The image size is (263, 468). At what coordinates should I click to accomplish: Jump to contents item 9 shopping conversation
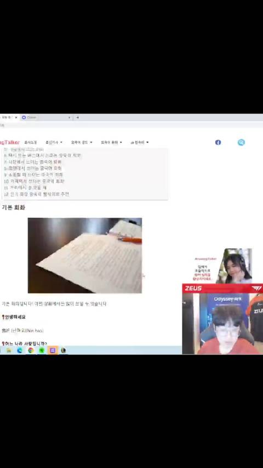coord(33,175)
